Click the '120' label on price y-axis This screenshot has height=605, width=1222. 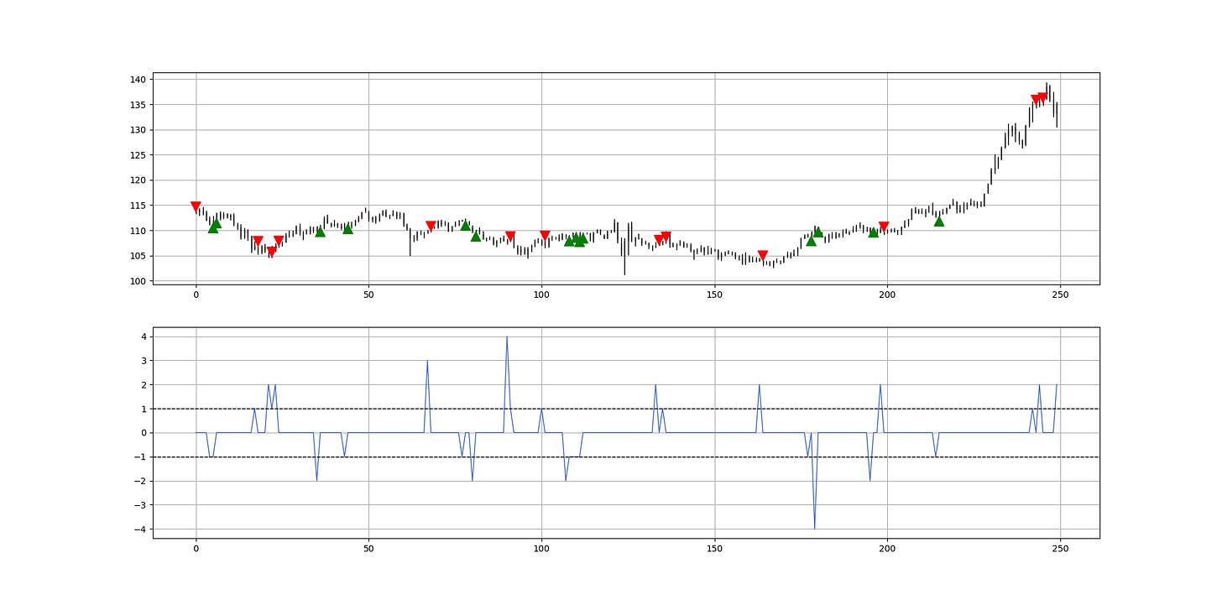(x=138, y=180)
